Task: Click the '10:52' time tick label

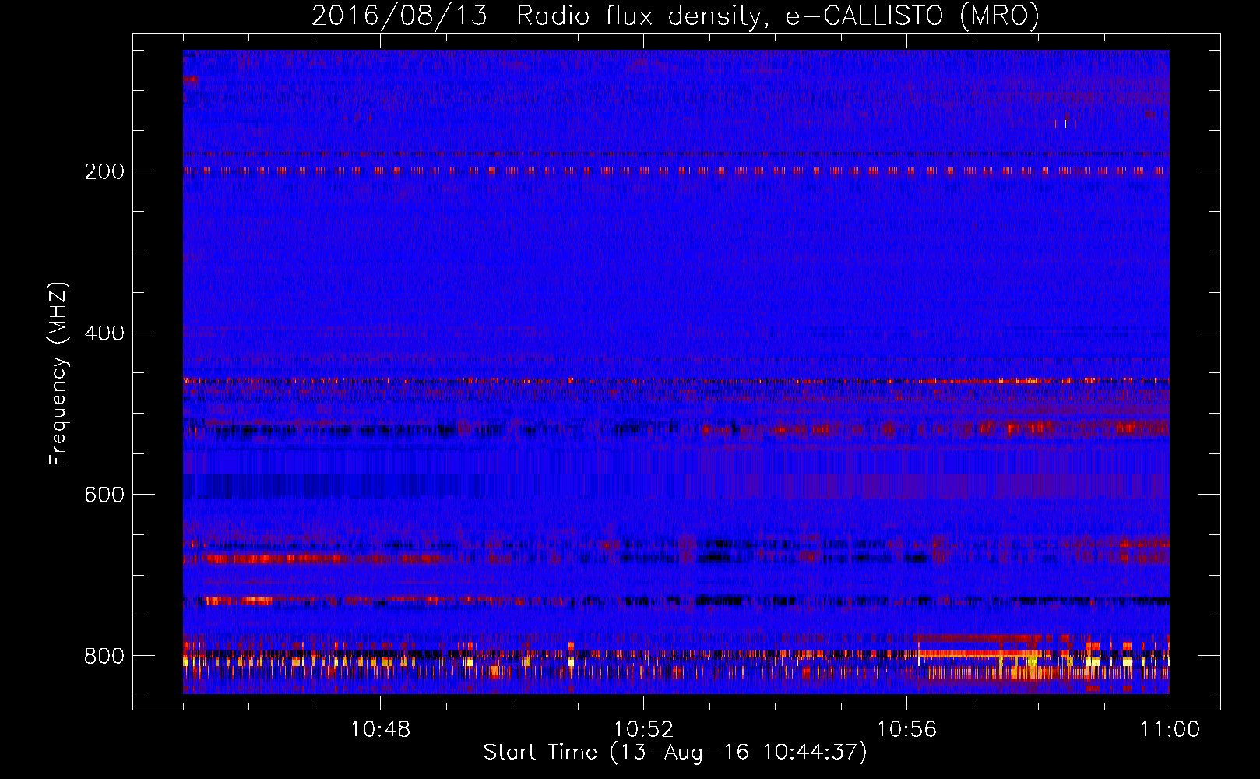Action: [x=643, y=730]
